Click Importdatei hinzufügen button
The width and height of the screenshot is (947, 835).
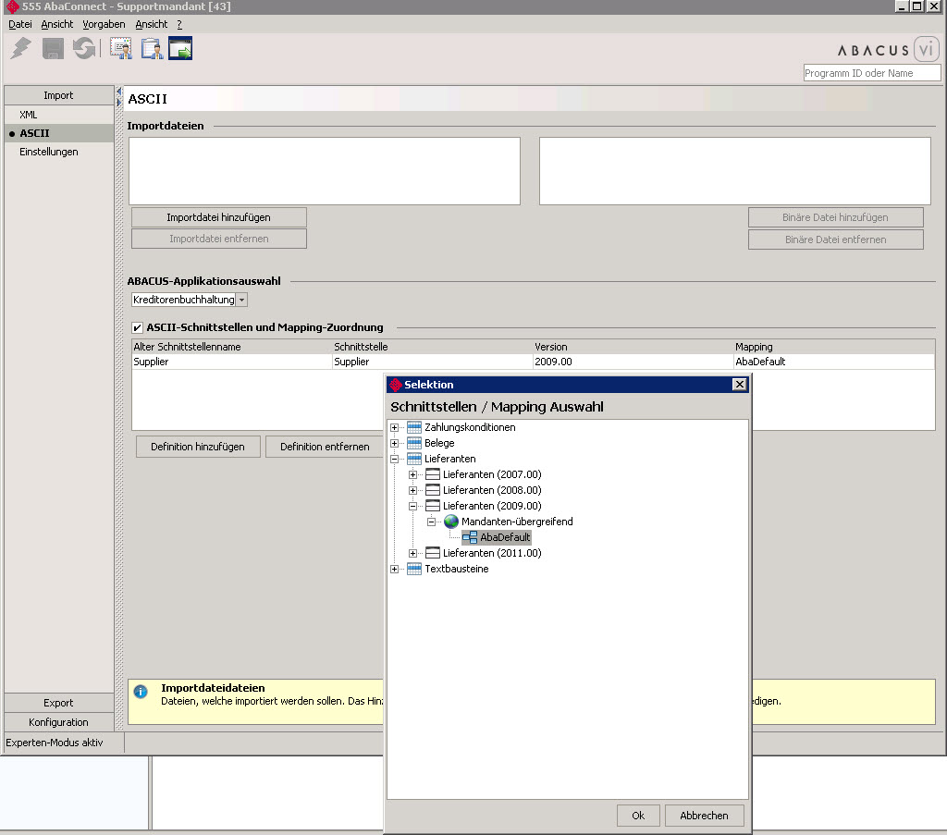218,217
